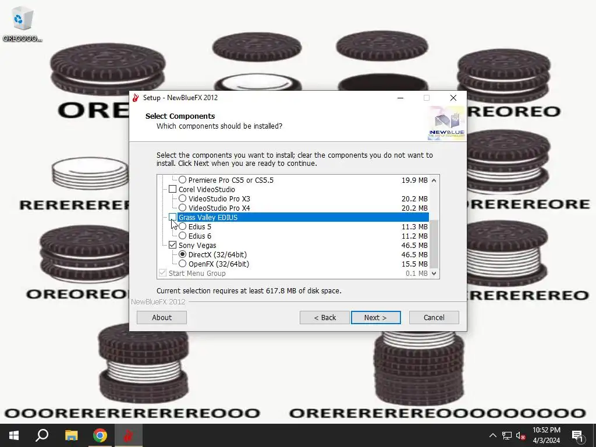596x447 pixels.
Task: Open taskbar search magnifier
Action: click(x=42, y=435)
